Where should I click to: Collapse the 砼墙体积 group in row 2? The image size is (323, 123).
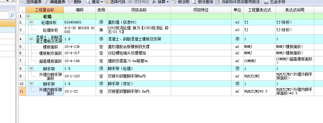click(32, 23)
